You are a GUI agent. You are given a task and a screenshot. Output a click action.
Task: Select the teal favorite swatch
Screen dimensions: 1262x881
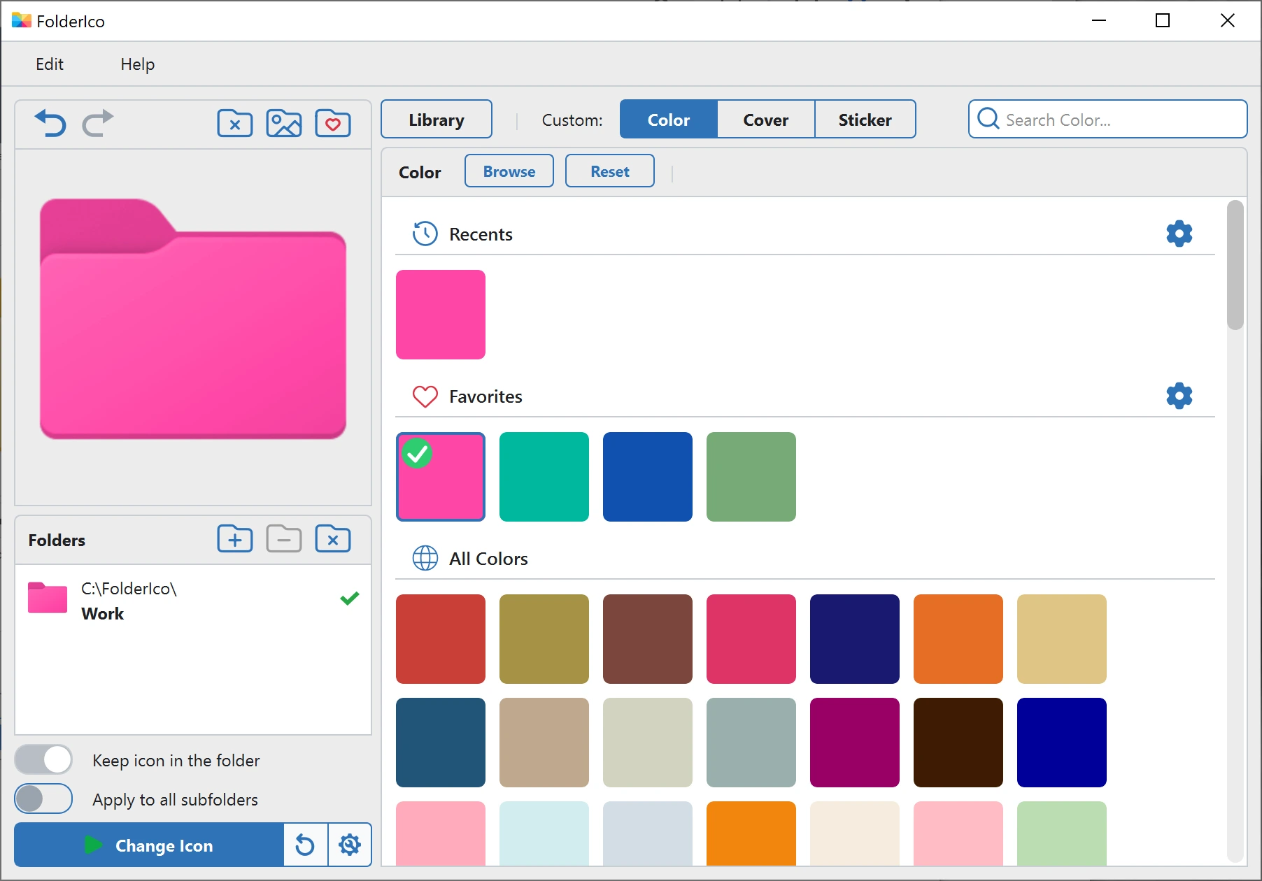point(544,477)
